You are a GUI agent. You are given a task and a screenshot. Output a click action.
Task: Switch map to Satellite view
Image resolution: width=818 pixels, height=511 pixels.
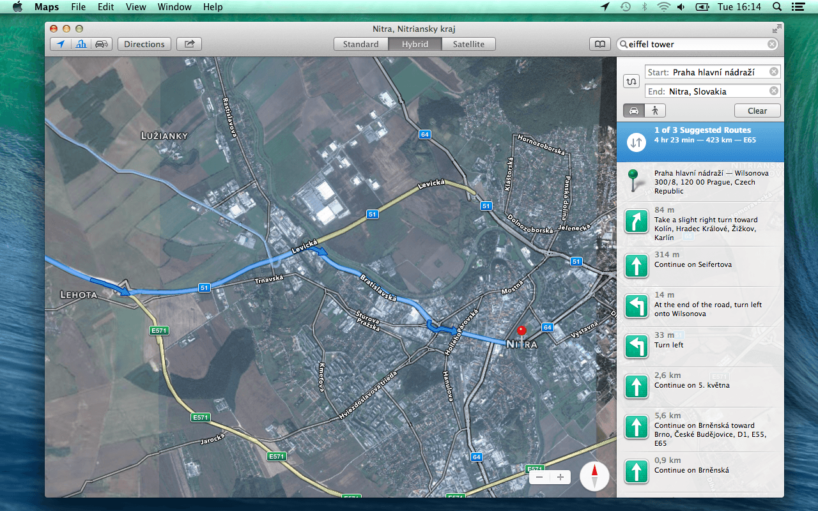(x=468, y=44)
